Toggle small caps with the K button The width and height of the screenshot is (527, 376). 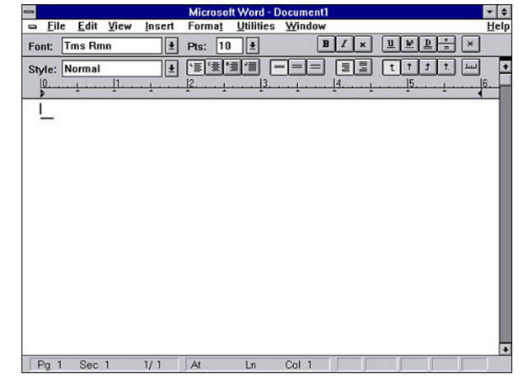(362, 44)
